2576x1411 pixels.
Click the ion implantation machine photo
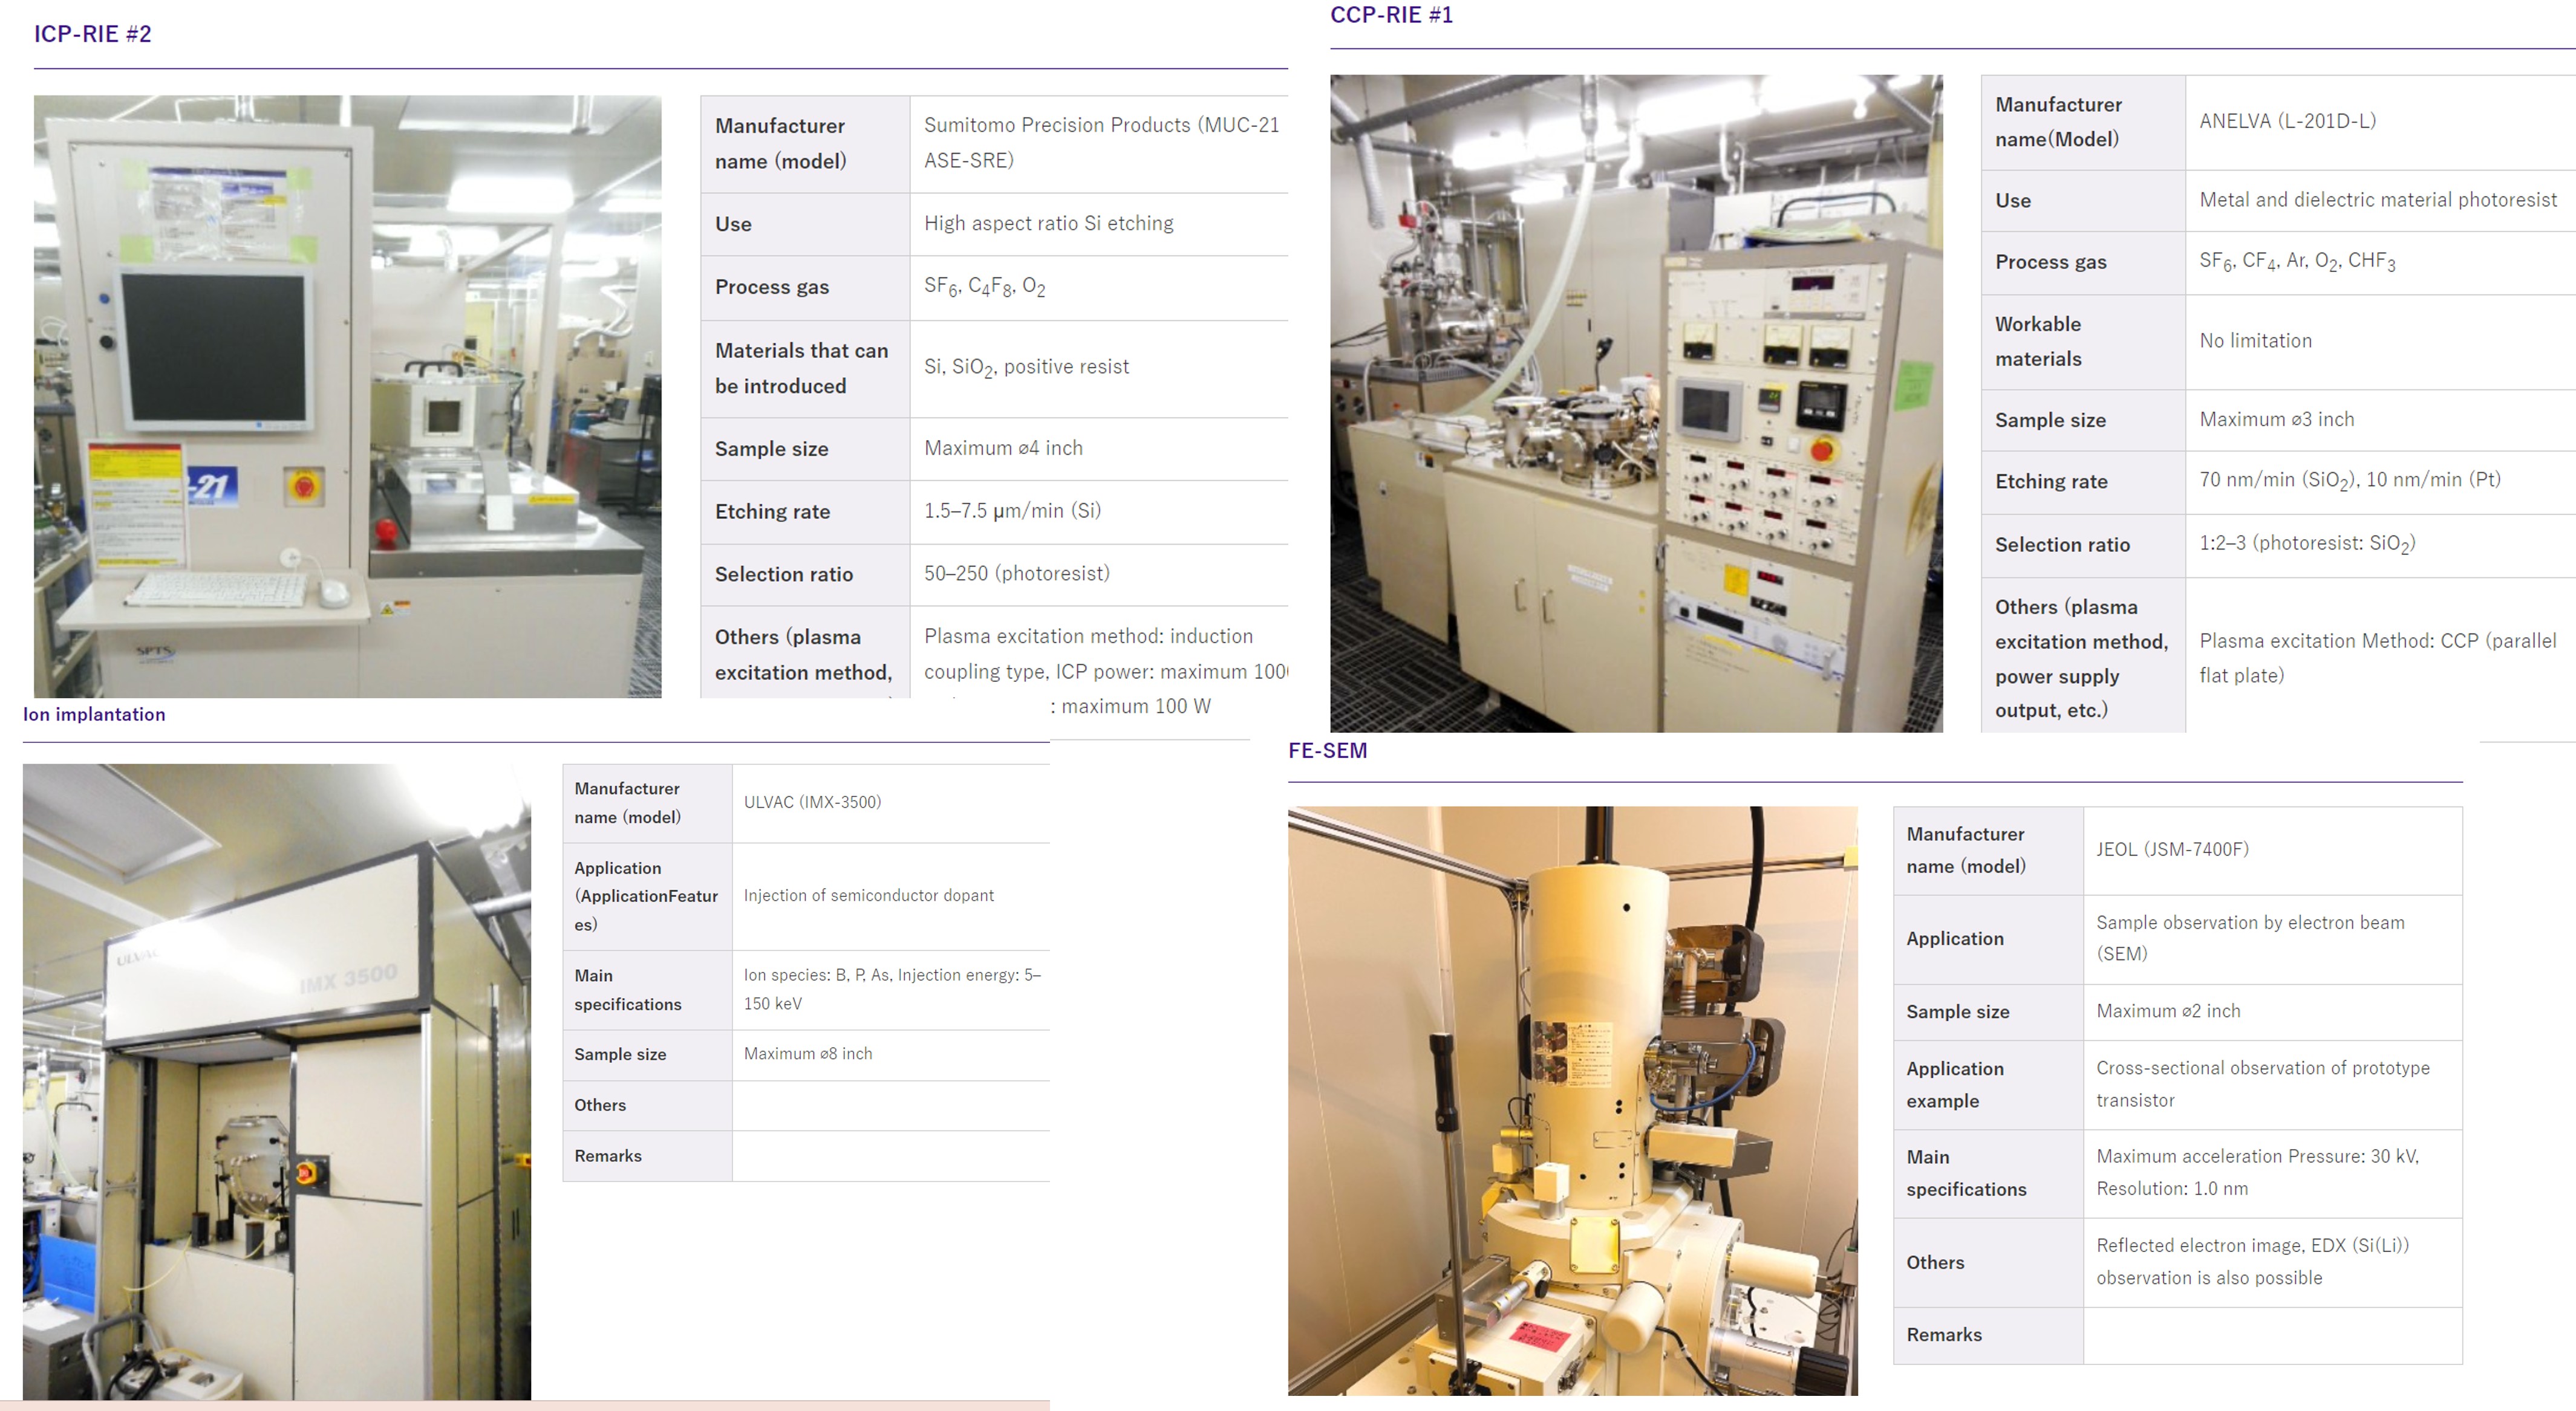pos(277,1082)
